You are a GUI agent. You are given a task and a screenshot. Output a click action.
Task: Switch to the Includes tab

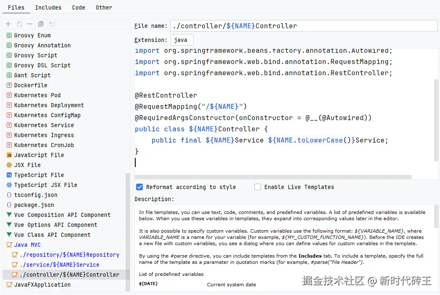[48, 7]
